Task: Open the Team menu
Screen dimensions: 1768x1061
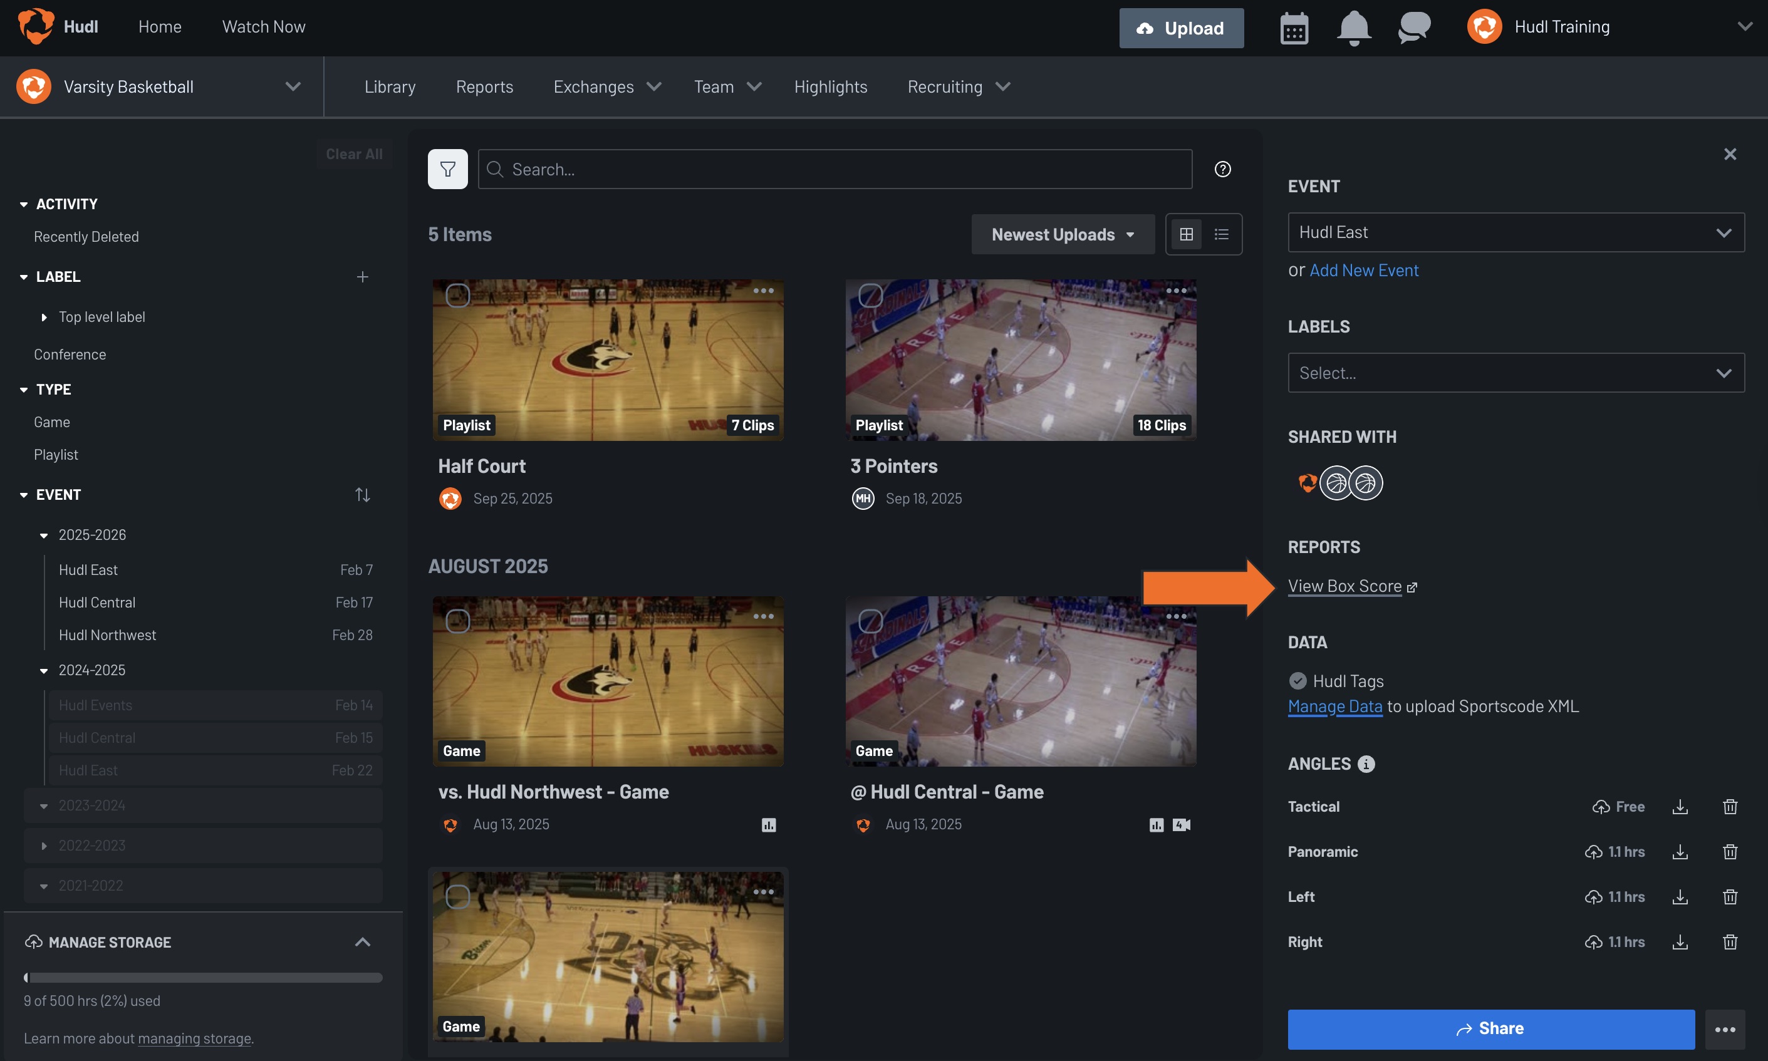Action: (727, 86)
